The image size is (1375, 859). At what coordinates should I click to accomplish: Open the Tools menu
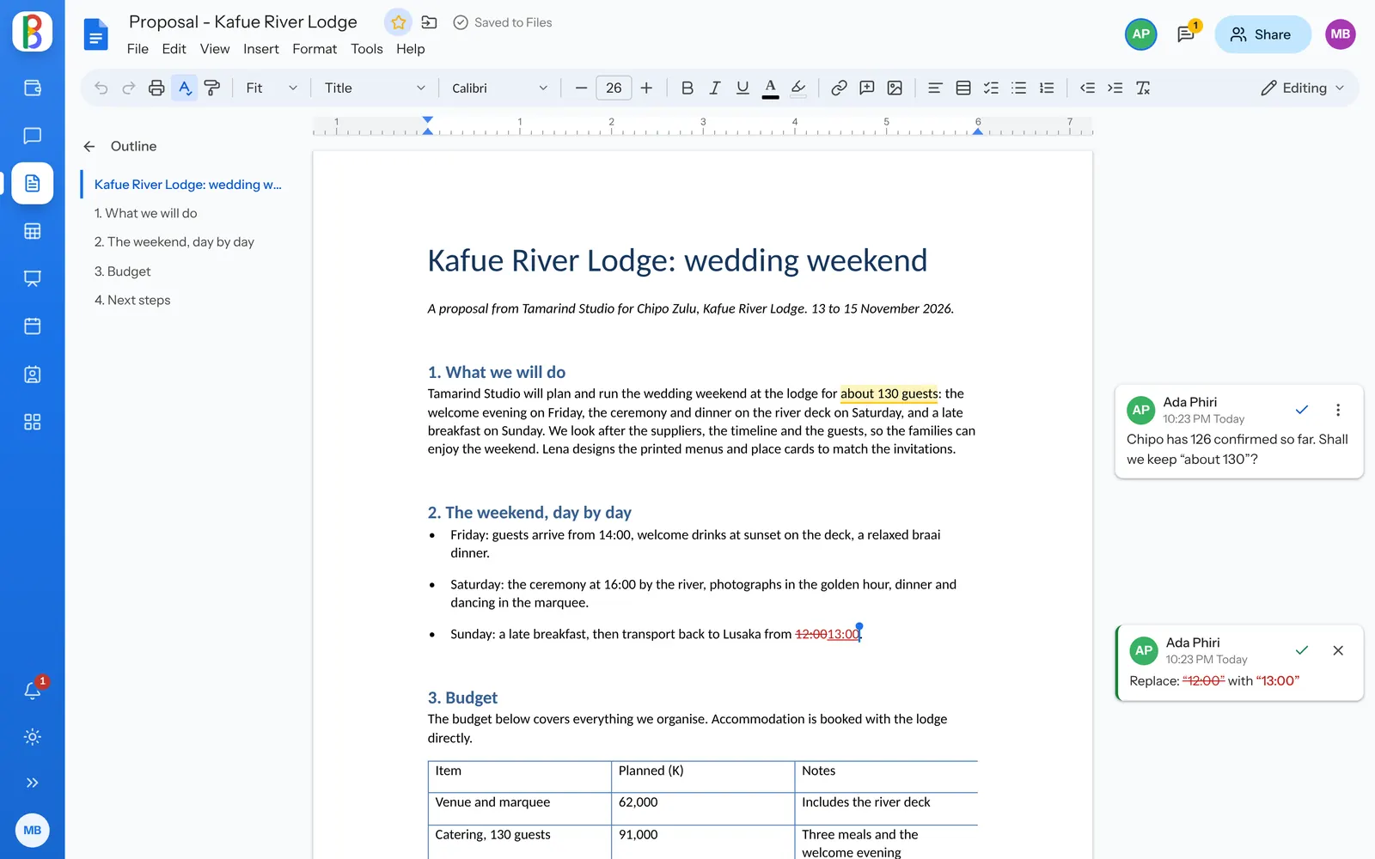click(367, 49)
